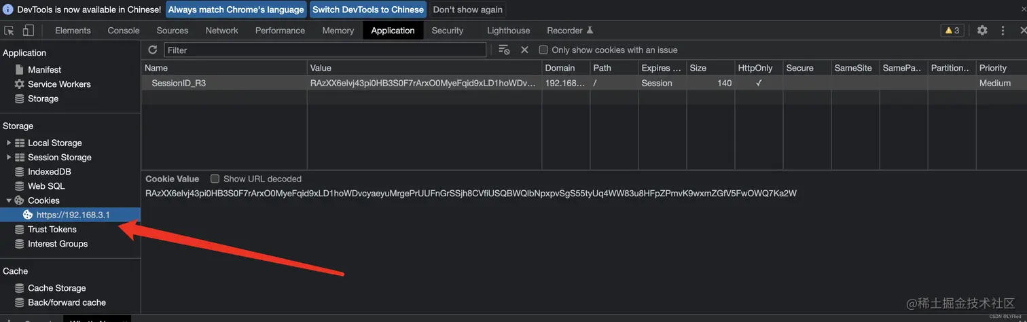Sort cookies by Value column header
Screen dimensions: 1027x322
pos(425,68)
